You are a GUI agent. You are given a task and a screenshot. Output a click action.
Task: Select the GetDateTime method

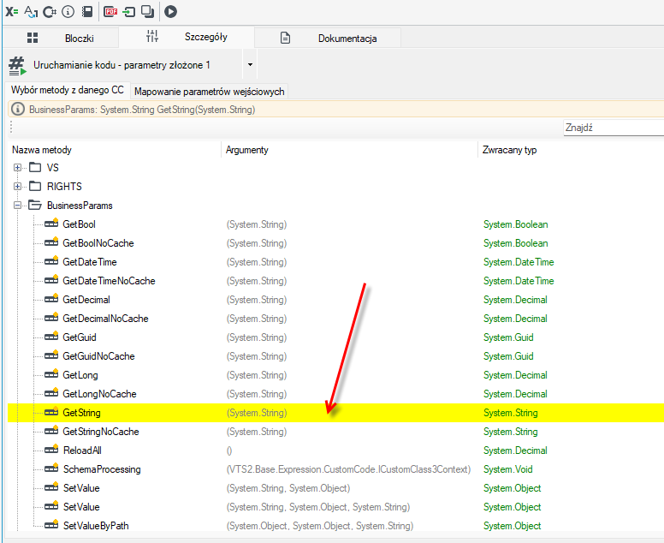[x=90, y=262]
